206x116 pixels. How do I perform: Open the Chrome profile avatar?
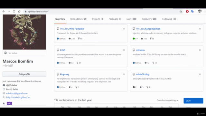pyautogui.click(x=200, y=12)
